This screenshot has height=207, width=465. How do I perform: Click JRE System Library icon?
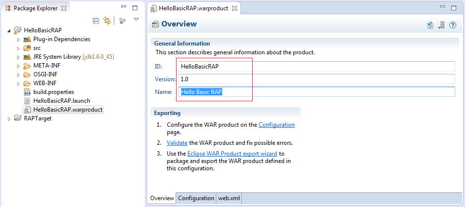click(27, 57)
